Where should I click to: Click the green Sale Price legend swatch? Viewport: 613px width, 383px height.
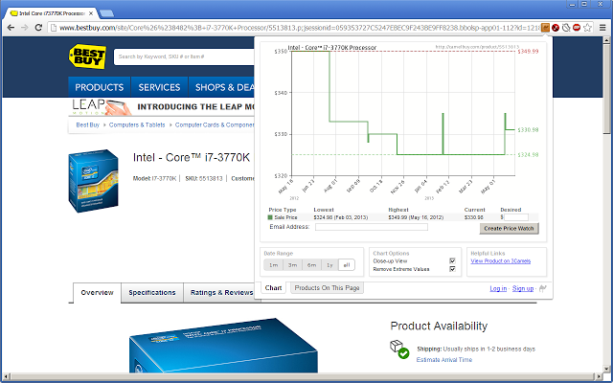pyautogui.click(x=270, y=217)
